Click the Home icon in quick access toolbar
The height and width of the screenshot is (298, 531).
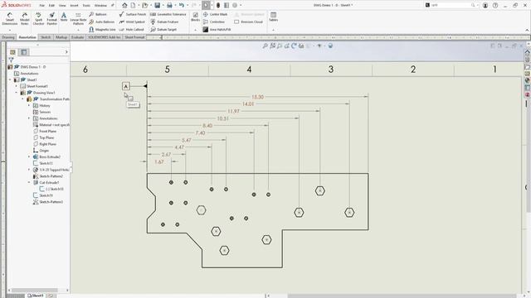pyautogui.click(x=124, y=5)
